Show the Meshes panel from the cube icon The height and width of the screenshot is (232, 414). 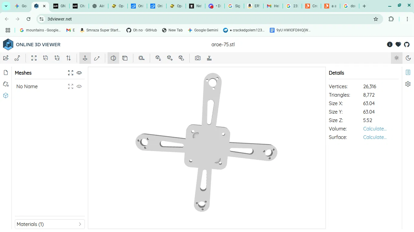click(5, 95)
